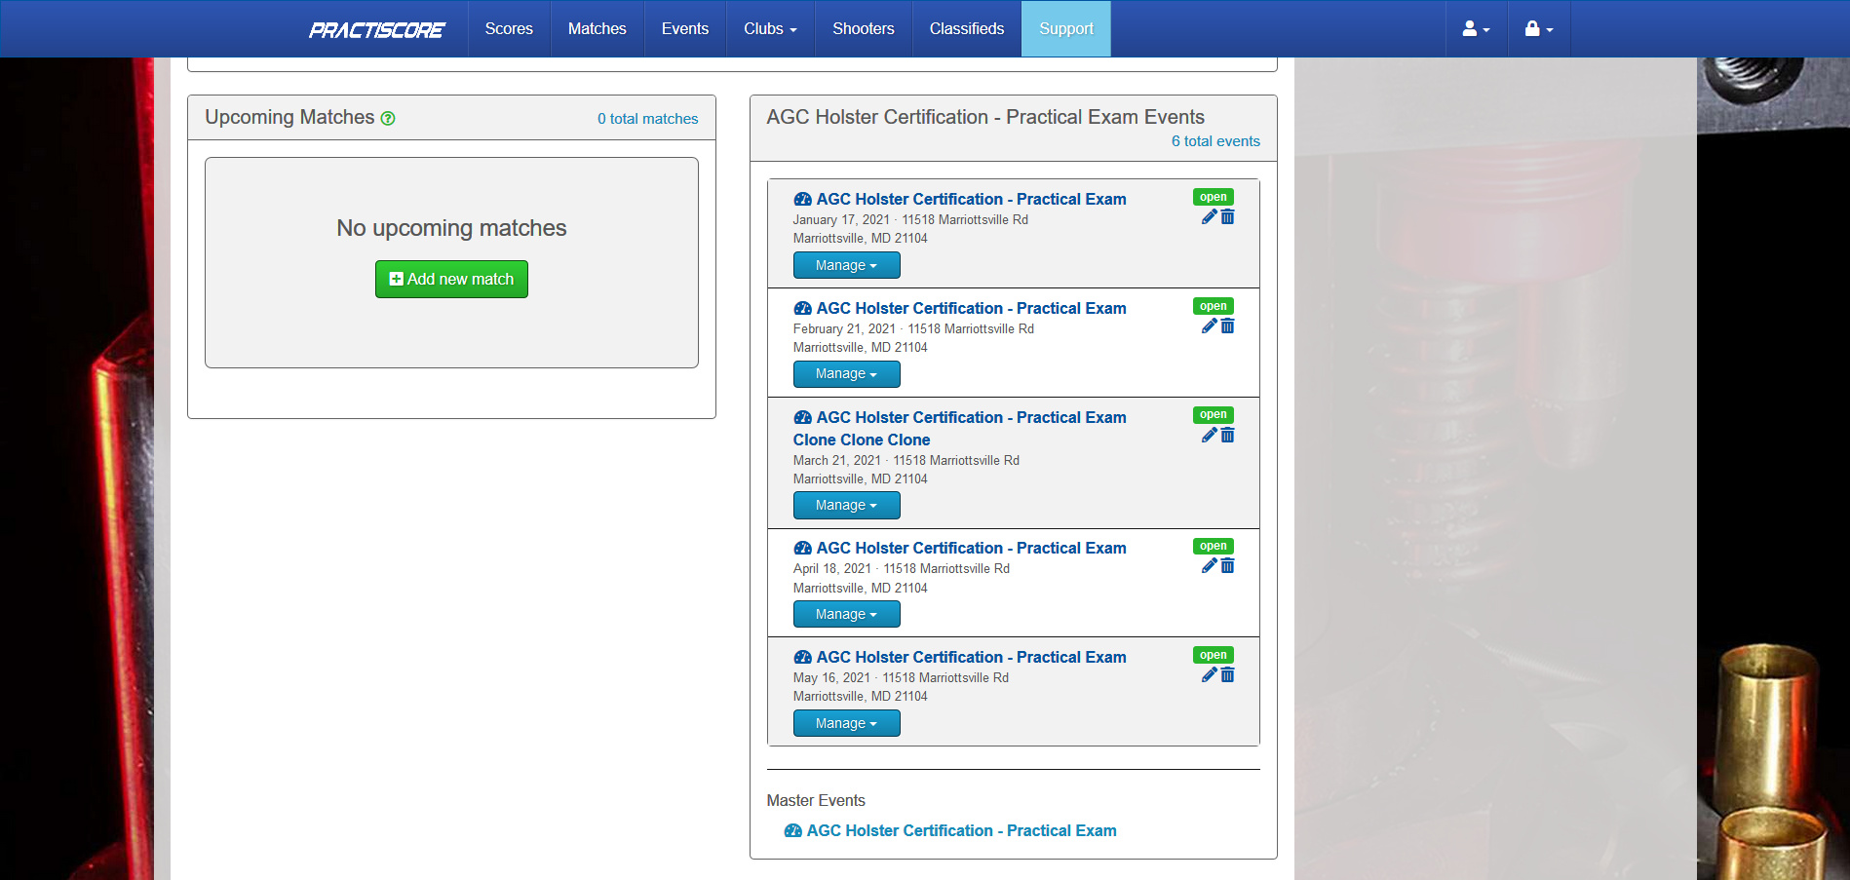Screen dimensions: 1850x880
Task: Delete the January 17, 2021 event
Action: (1228, 217)
